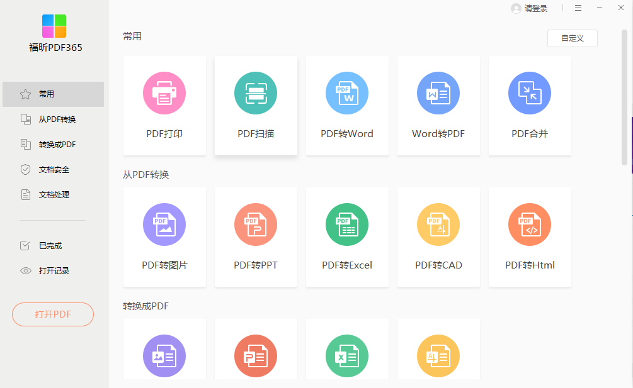Start the PDF转图片 conversion tool
Image resolution: width=633 pixels, height=388 pixels.
pyautogui.click(x=164, y=237)
